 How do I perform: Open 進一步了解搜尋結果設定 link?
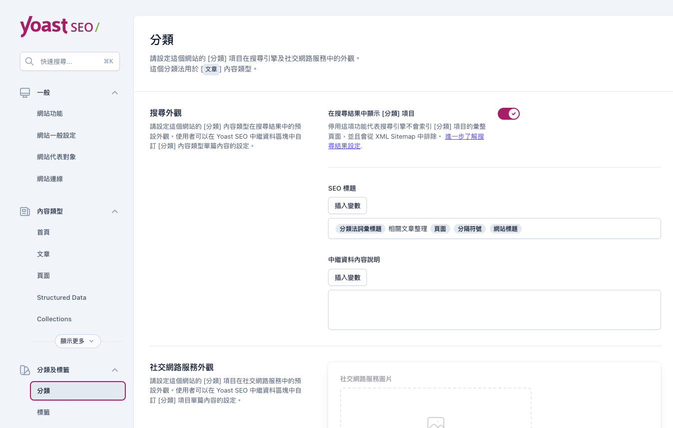point(464,137)
